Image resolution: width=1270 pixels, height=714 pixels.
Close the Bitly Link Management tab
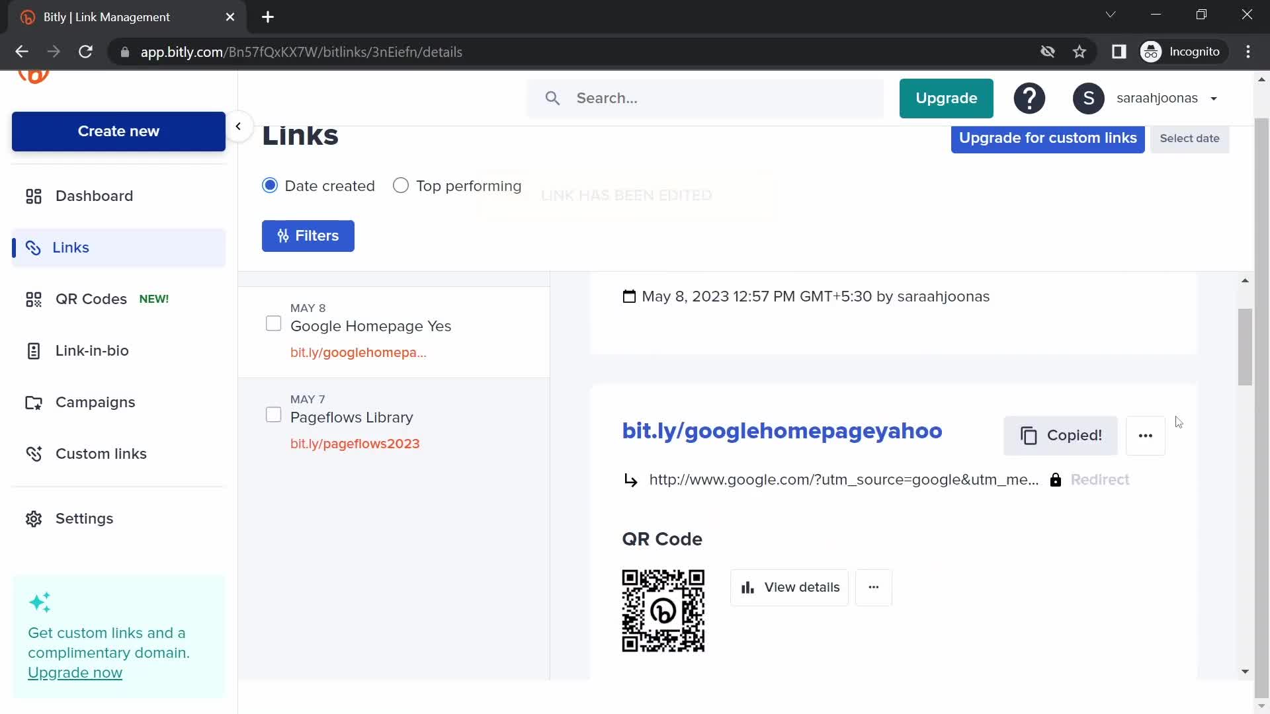coord(230,17)
